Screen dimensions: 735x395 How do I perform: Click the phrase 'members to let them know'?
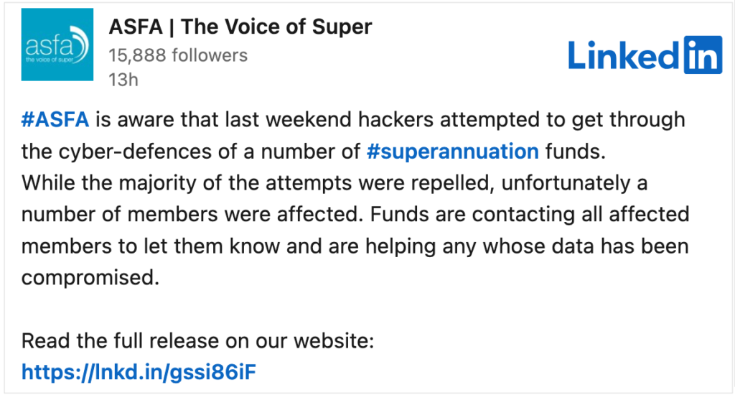pos(151,247)
